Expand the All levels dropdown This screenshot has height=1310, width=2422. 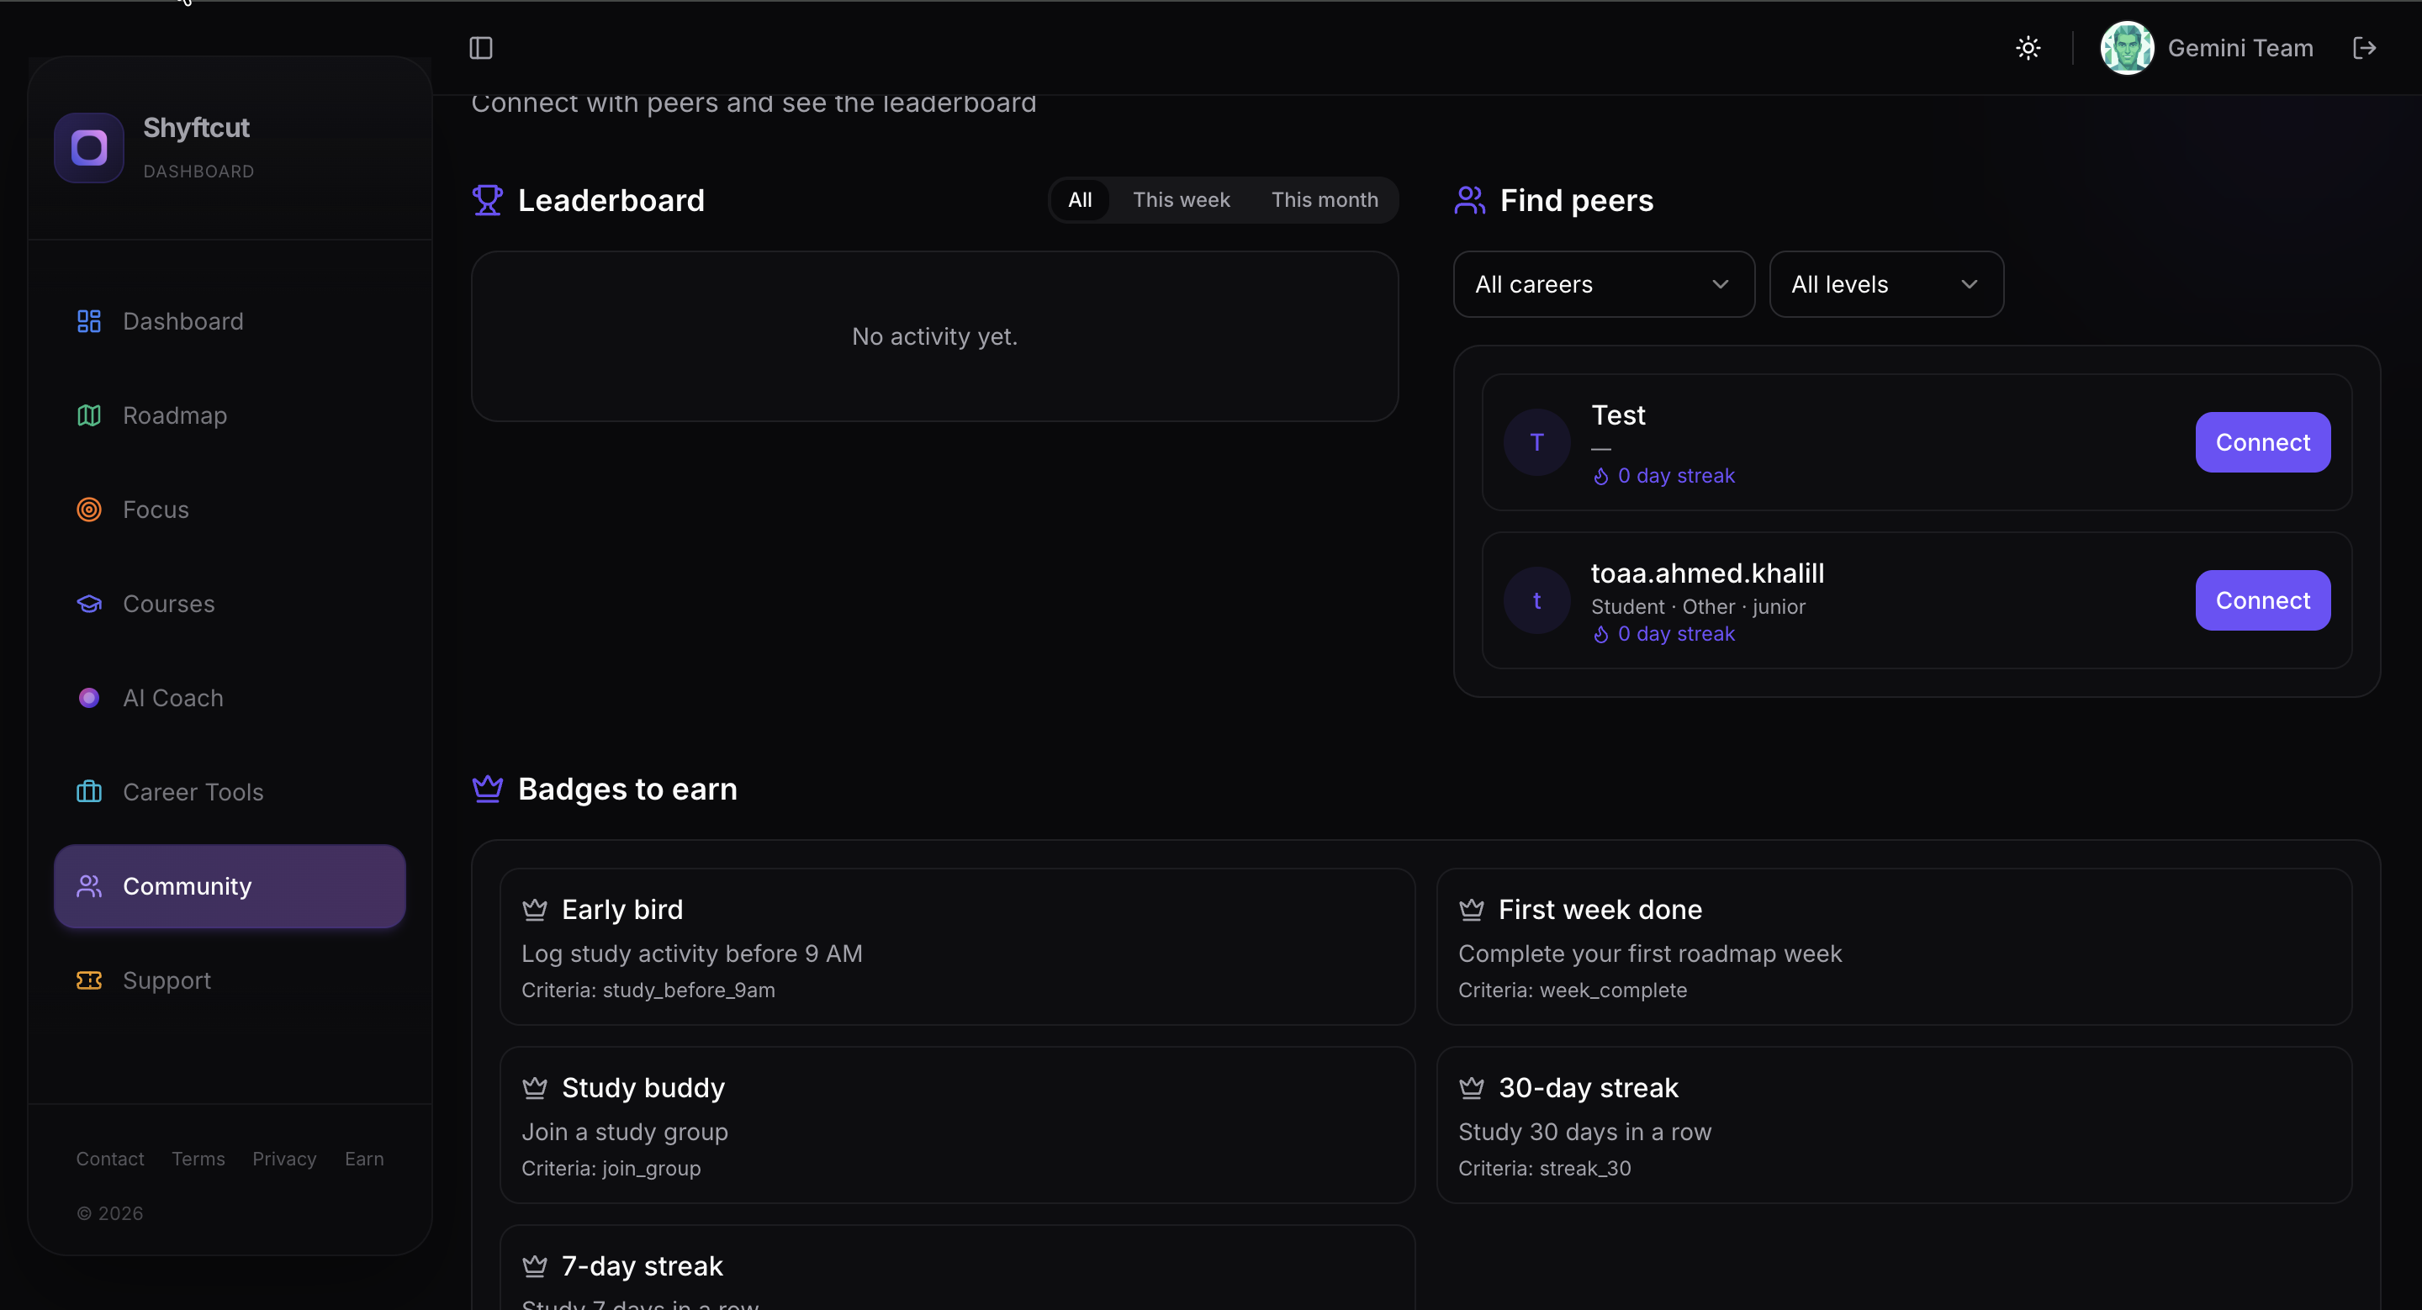[1885, 285]
